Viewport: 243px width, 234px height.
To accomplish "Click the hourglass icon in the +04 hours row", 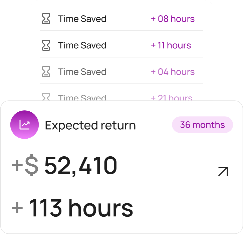I will tap(46, 72).
